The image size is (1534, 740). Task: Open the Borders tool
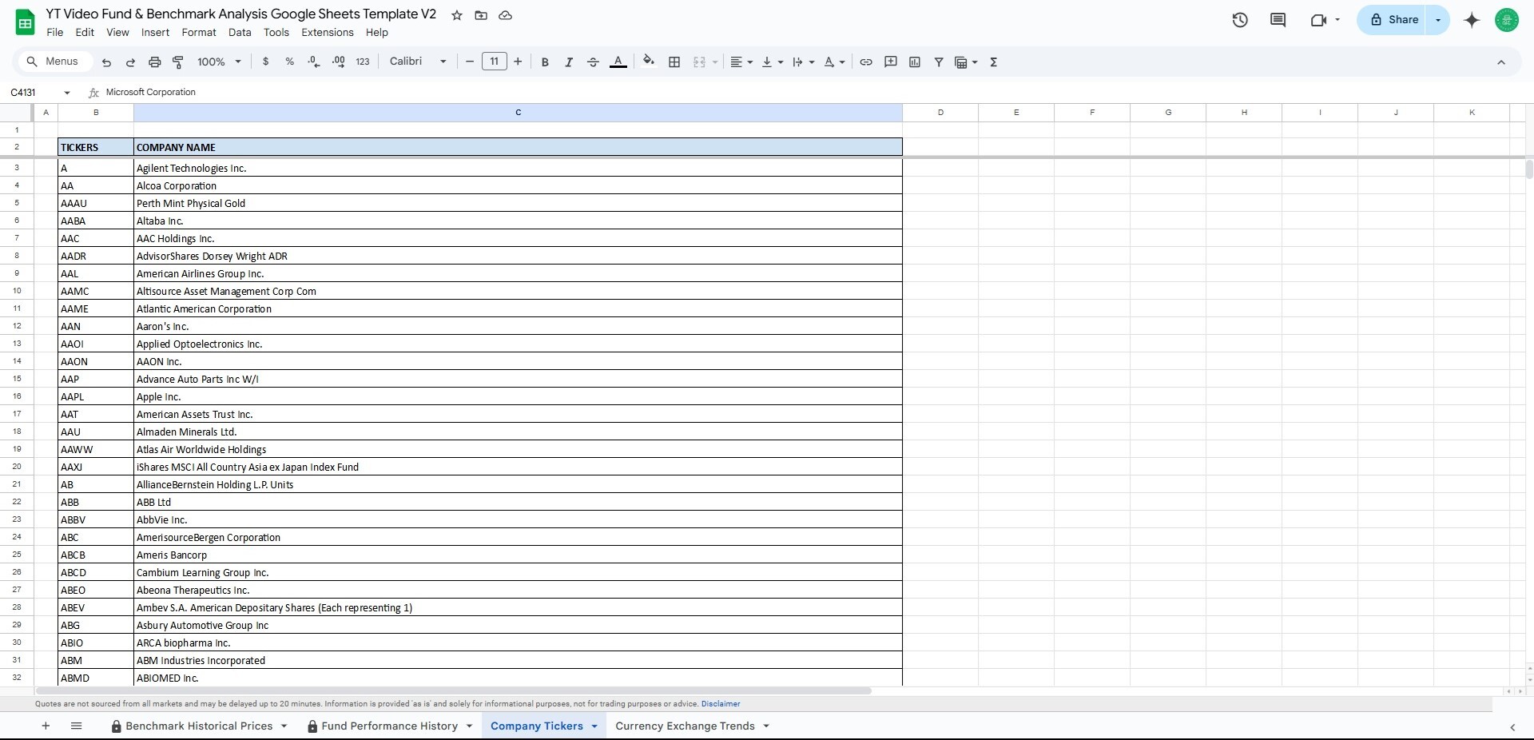tap(674, 62)
